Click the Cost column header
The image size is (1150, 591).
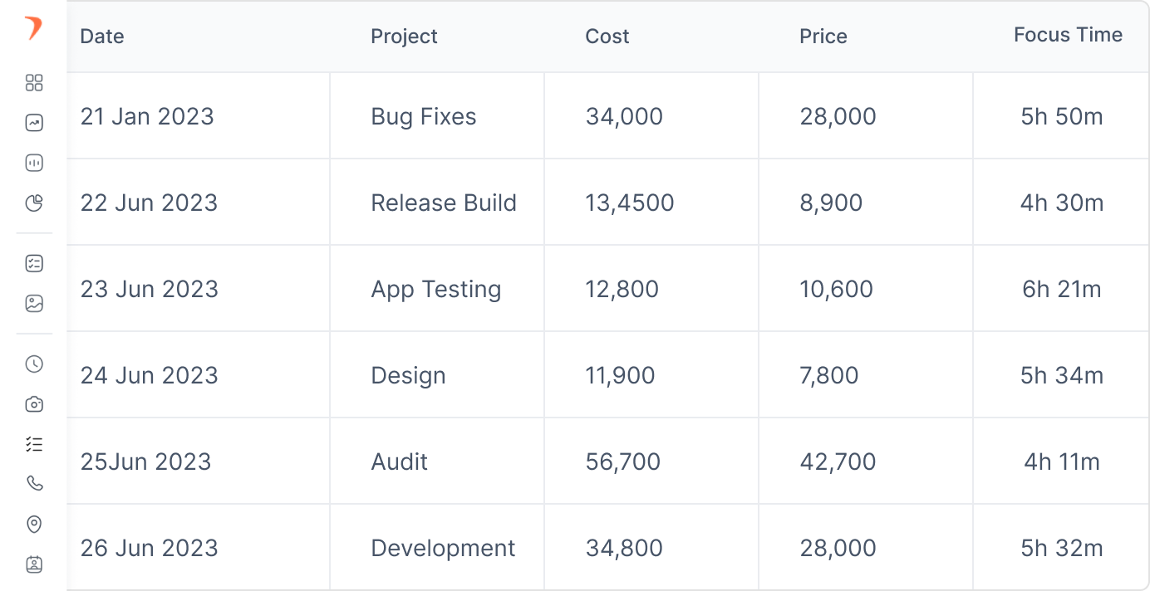(x=607, y=37)
